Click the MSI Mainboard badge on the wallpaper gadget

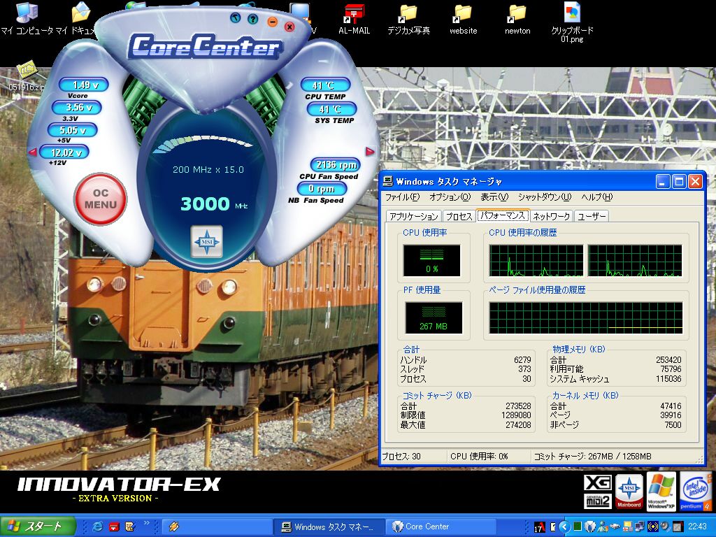coord(629,492)
